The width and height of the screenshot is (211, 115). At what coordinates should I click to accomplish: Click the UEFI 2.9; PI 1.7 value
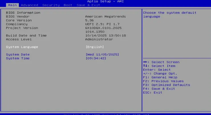point(102,24)
